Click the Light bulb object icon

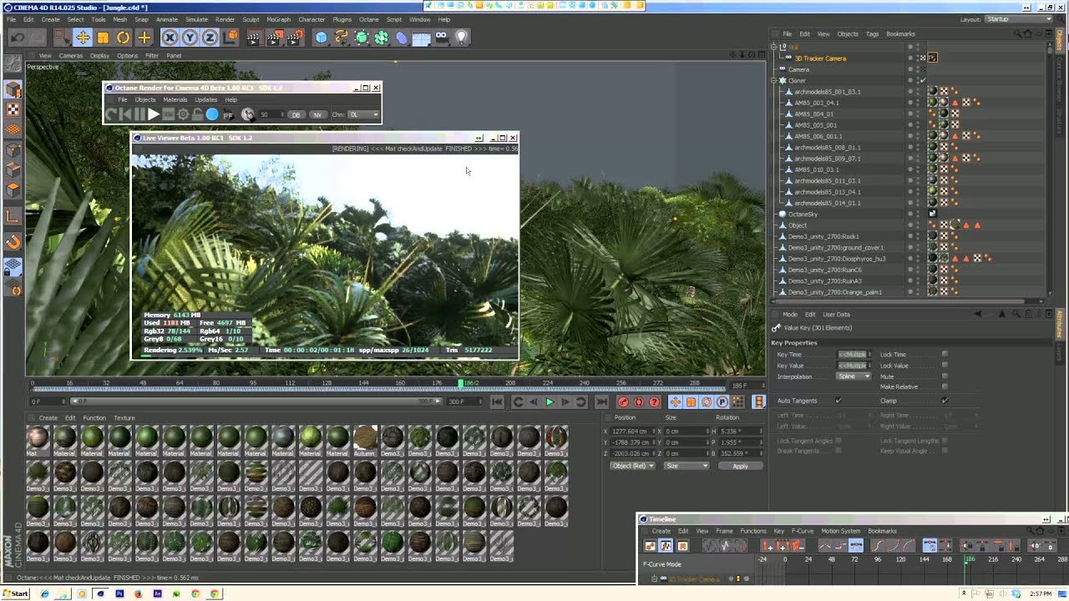pyautogui.click(x=462, y=38)
